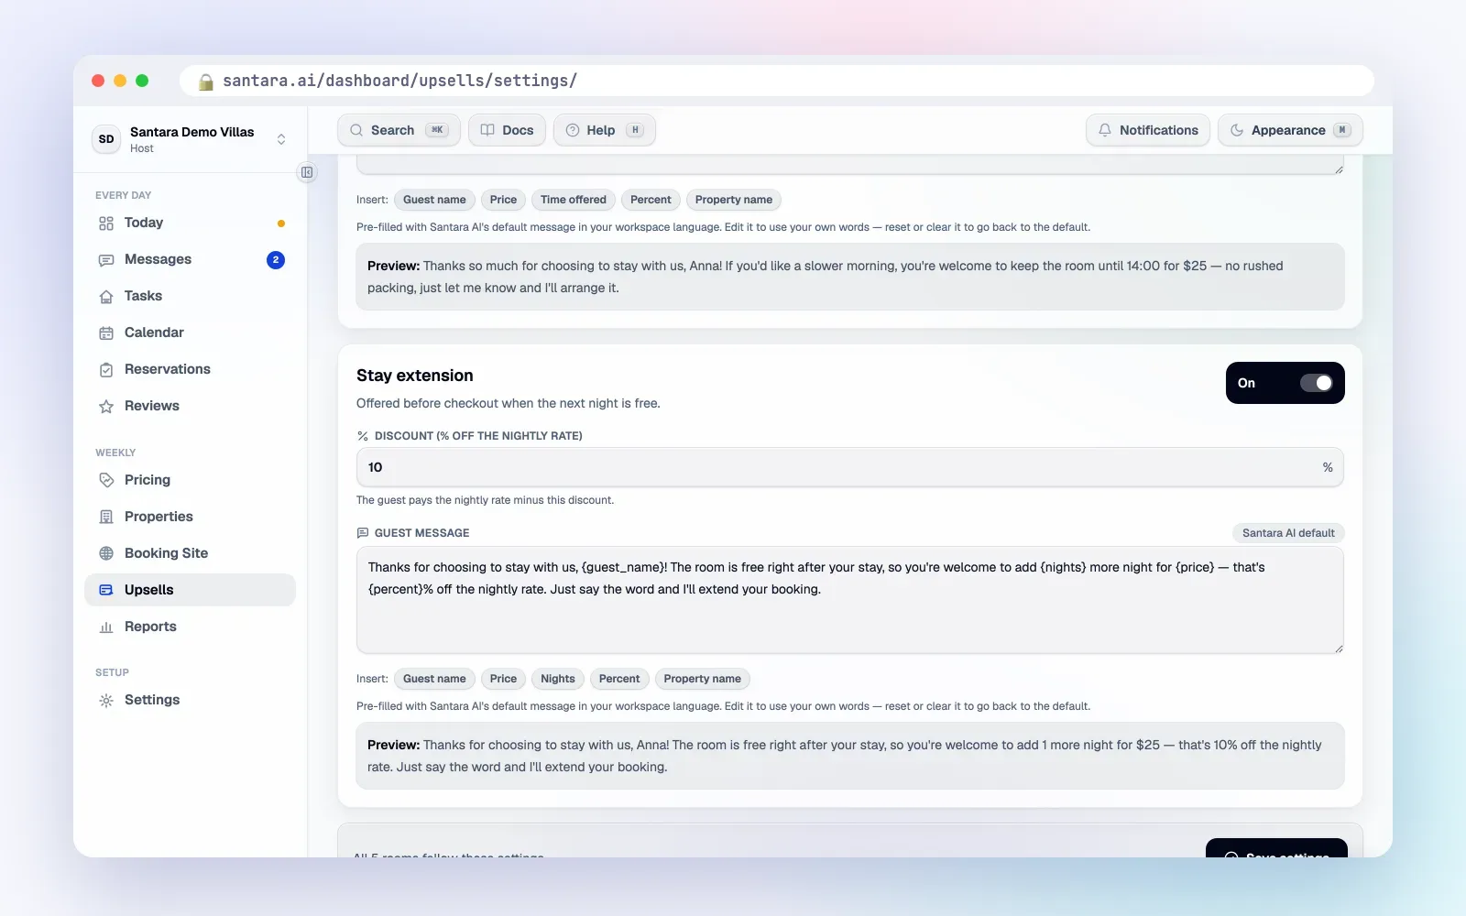
Task: Click the Messages chat icon
Action: (106, 260)
